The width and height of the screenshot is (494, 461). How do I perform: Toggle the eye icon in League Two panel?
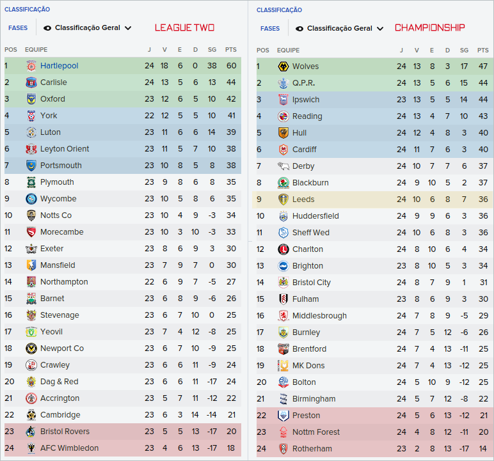coord(48,28)
